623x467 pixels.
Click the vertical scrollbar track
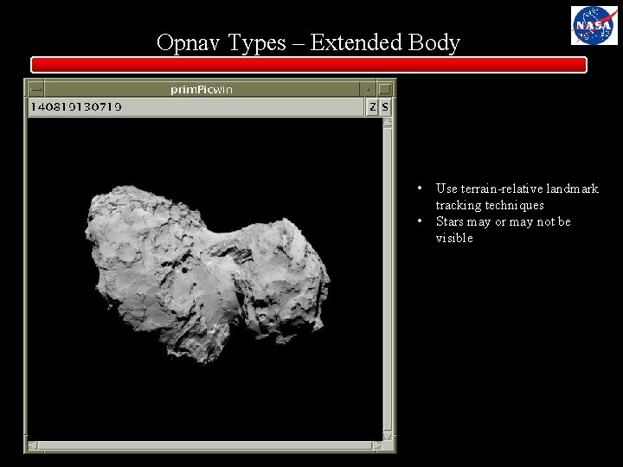click(388, 279)
